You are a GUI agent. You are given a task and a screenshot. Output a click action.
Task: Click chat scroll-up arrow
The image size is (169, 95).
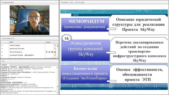pos(58,67)
